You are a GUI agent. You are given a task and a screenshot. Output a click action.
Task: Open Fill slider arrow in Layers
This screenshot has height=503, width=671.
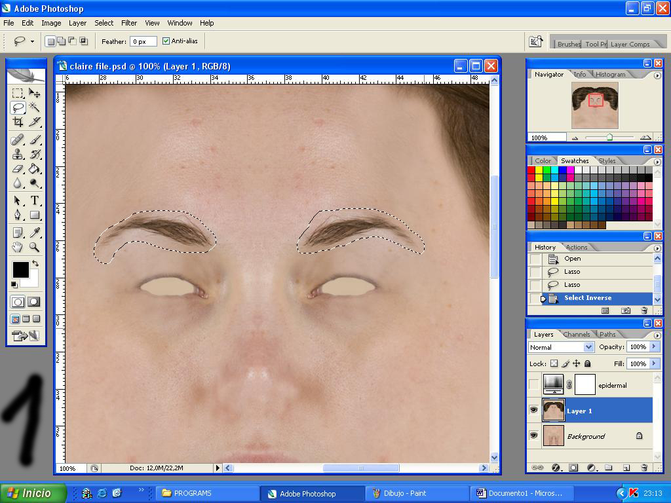654,363
